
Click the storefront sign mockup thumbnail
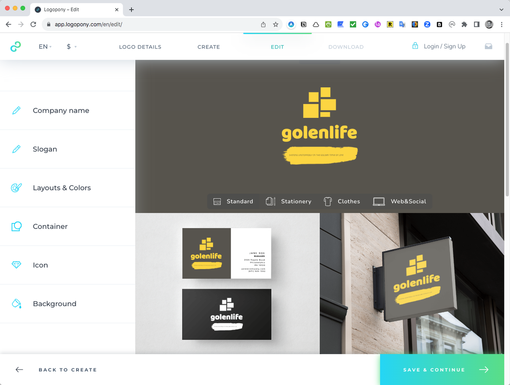click(412, 283)
